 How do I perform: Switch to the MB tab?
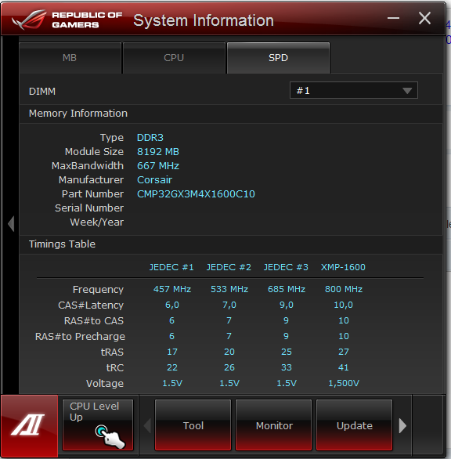coord(70,58)
